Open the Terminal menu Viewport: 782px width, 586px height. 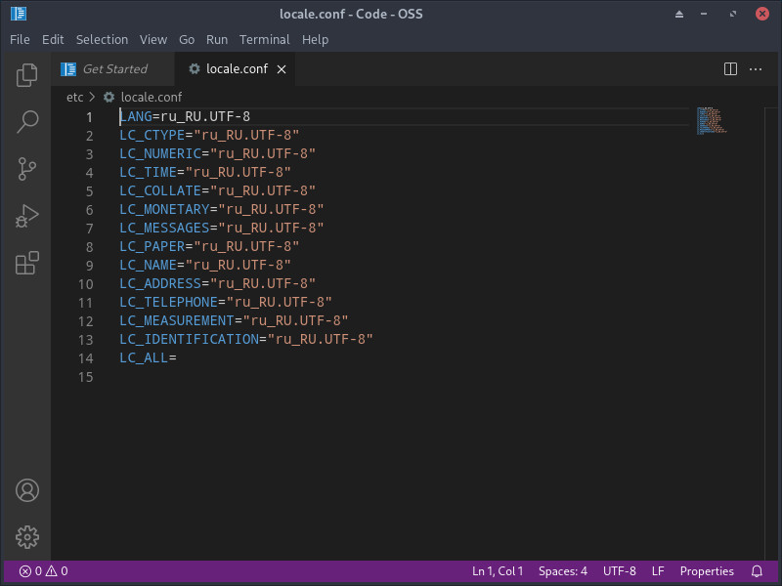264,39
